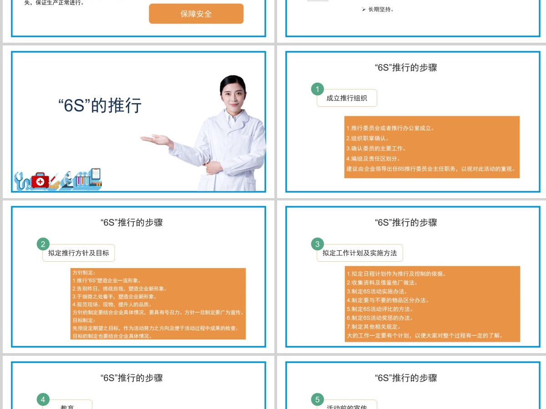Click green step number 3 circle

click(318, 244)
